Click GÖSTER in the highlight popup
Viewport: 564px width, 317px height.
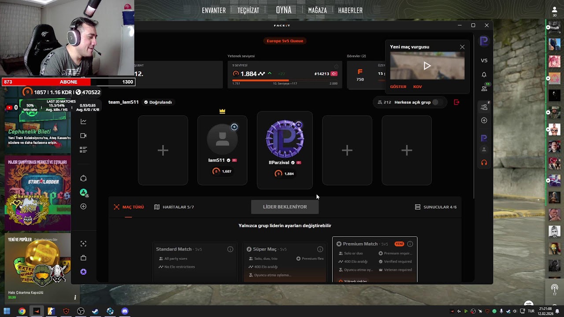coord(398,87)
